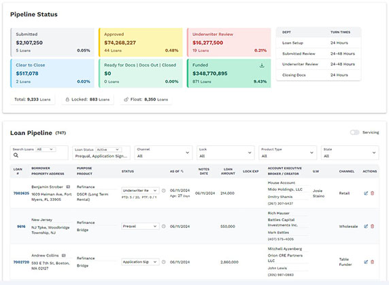The width and height of the screenshot is (389, 285).
Task: Click the 550,000 loan amount
Action: point(228,227)
